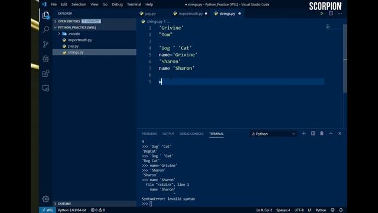Select the Terminal panel tab
This screenshot has height=213, width=378.
point(216,134)
